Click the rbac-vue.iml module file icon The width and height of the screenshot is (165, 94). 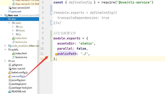click(x=10, y=69)
